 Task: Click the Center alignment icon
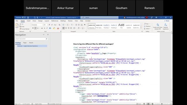point(66,28)
